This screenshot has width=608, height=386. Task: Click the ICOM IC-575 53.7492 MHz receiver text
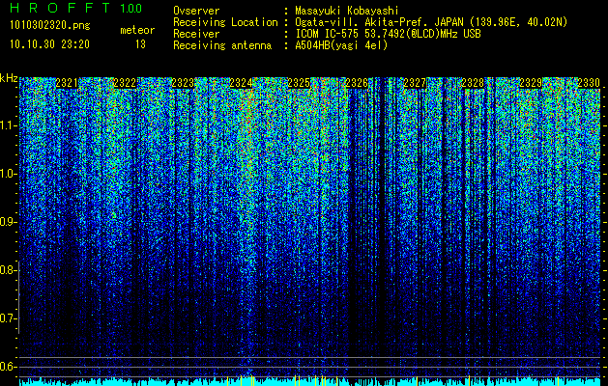pos(389,34)
